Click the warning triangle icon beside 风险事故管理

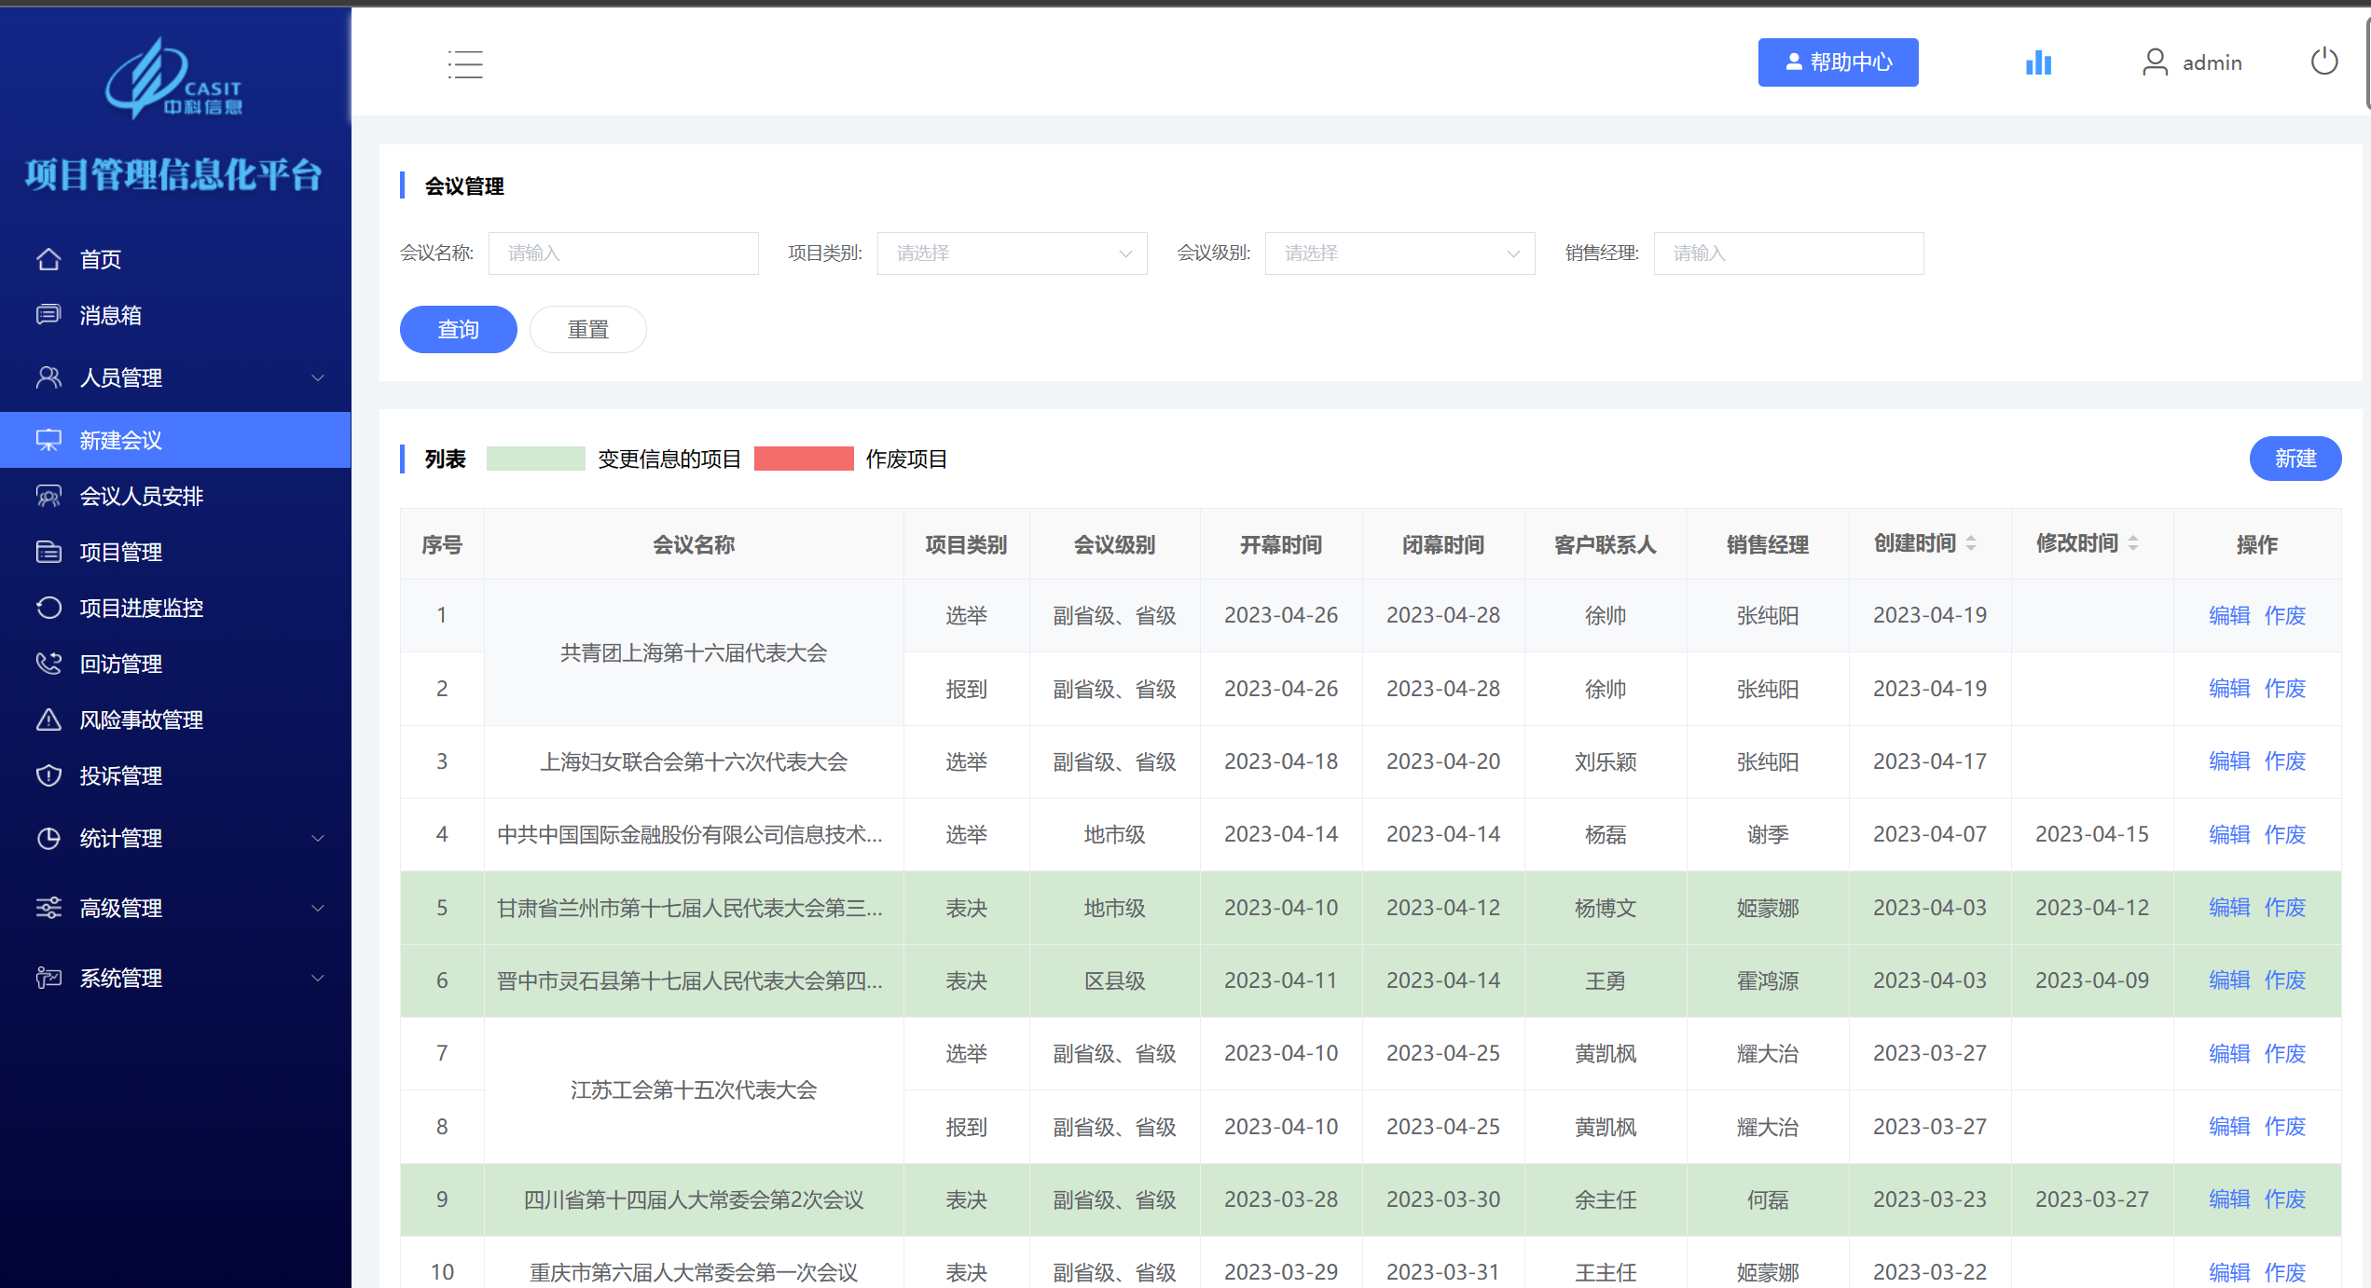coord(48,719)
